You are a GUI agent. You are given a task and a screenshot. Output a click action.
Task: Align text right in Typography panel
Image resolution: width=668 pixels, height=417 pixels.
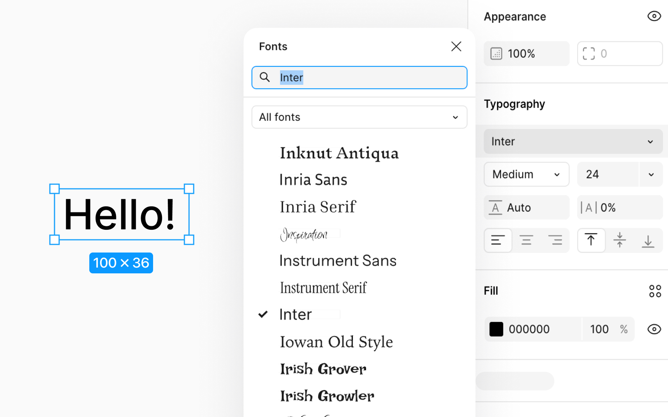[x=556, y=240]
